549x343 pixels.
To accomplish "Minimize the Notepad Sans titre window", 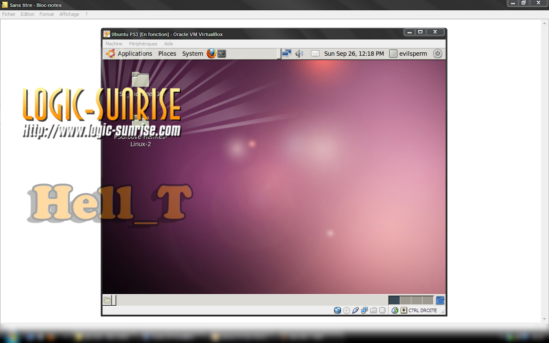I will click(513, 3).
